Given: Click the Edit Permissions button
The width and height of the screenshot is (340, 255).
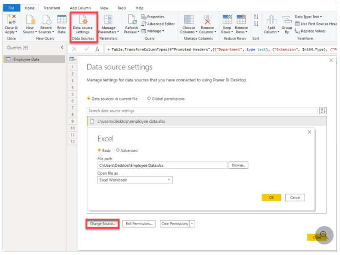Looking at the screenshot, I should tap(139, 224).
